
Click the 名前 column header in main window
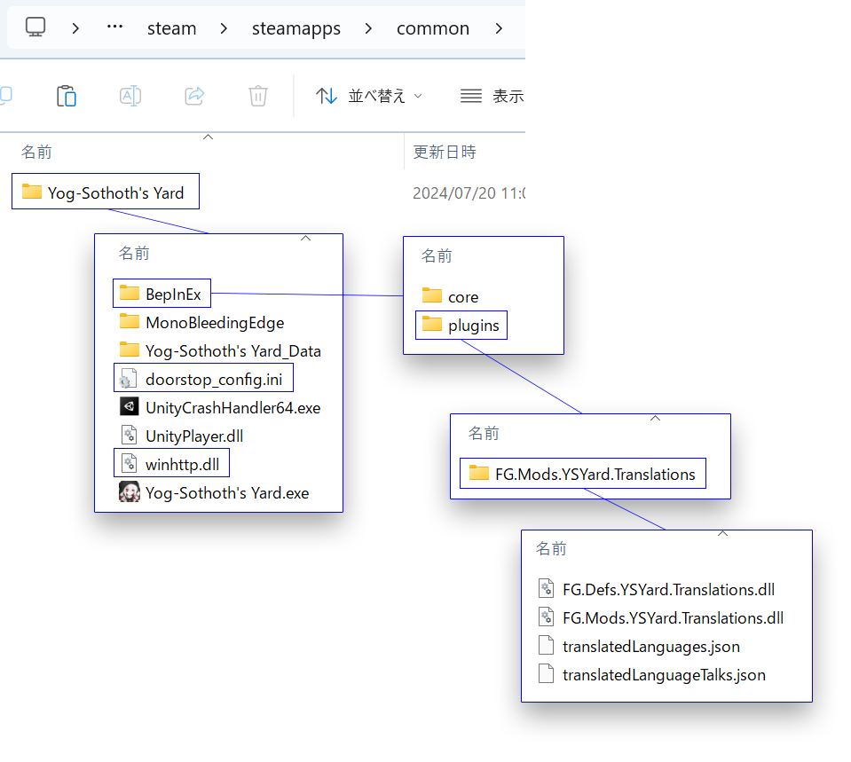36,152
